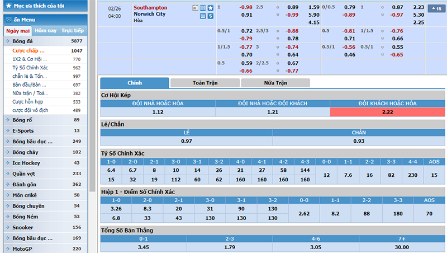Open the Toàn Trận tab
The width and height of the screenshot is (447, 253).
[x=205, y=83]
